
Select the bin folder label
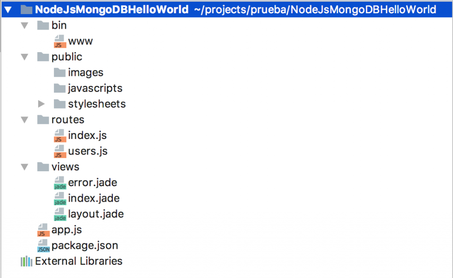59,25
